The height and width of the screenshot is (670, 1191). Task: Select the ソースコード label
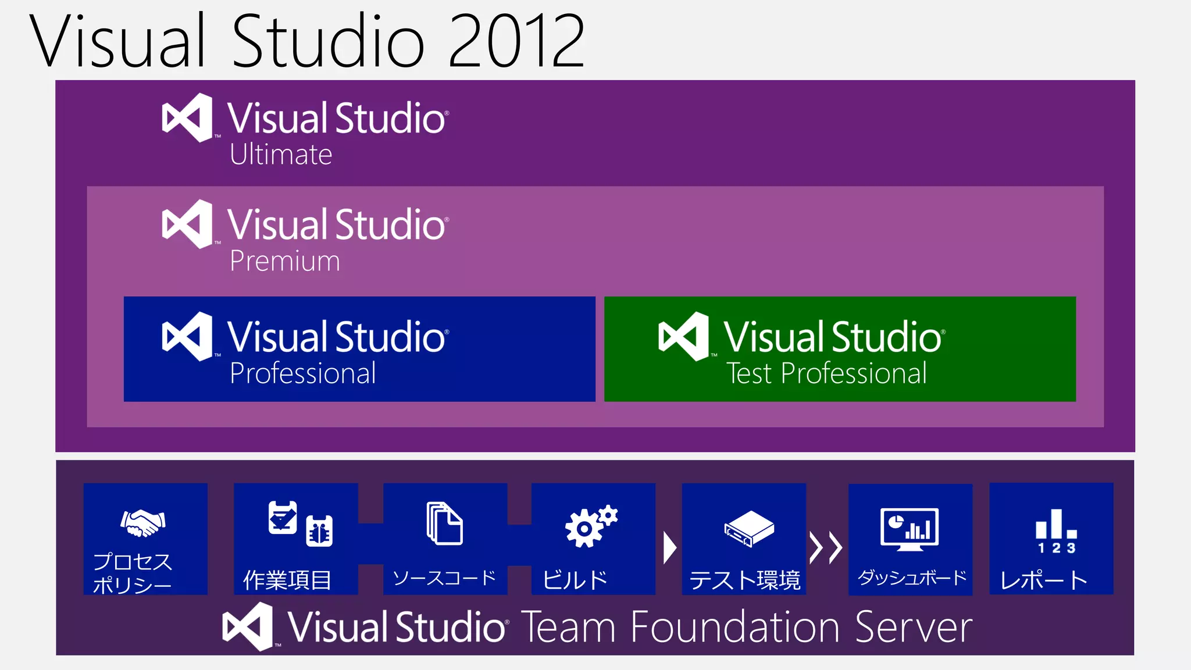pos(444,578)
